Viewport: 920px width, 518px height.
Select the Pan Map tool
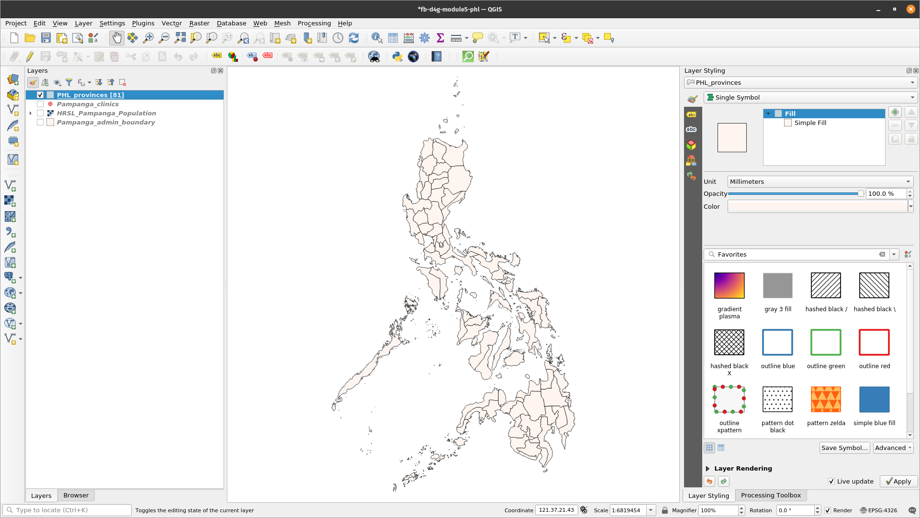tap(117, 38)
